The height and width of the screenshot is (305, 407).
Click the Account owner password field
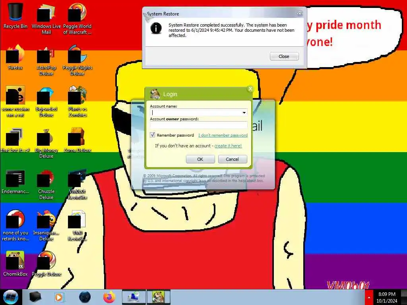click(199, 125)
